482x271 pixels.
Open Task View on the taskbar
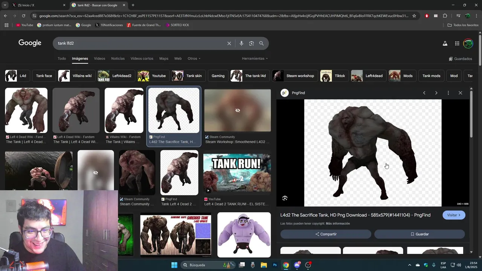pyautogui.click(x=242, y=265)
